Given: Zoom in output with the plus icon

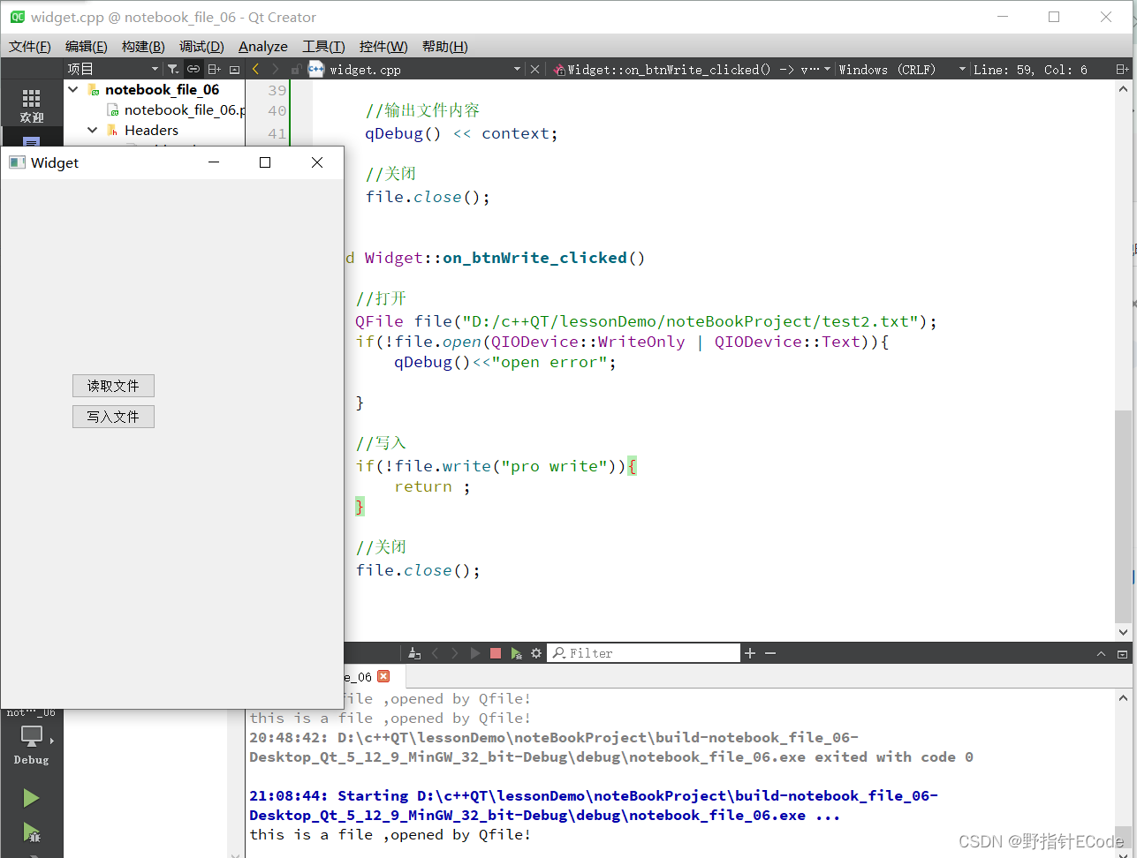Looking at the screenshot, I should pos(750,653).
